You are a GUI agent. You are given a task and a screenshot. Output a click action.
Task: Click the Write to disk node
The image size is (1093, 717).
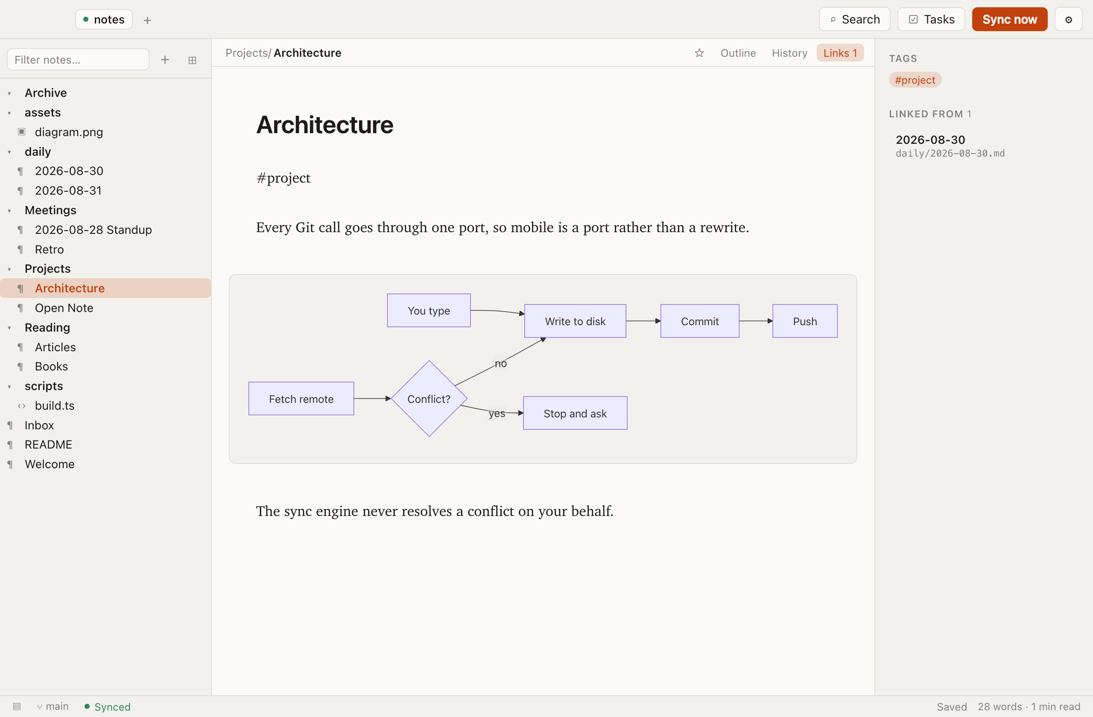click(575, 321)
